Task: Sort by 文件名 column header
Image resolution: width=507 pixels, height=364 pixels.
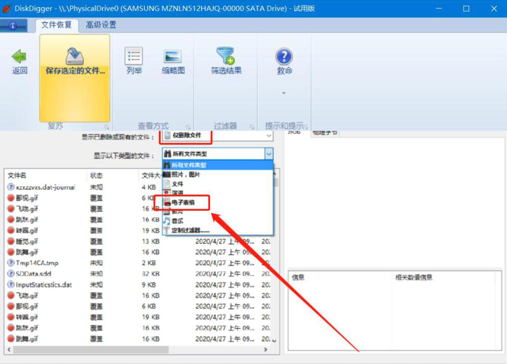Action: click(45, 175)
